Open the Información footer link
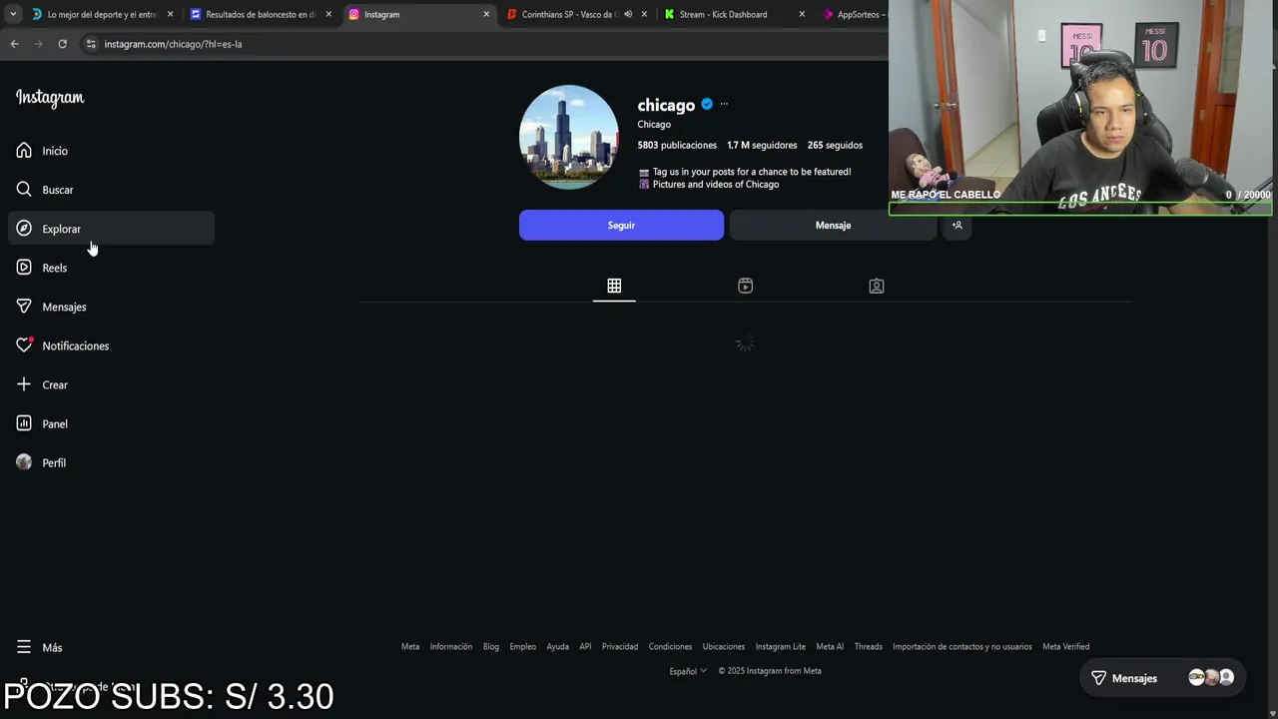Screen dimensions: 1278x719 451,646
